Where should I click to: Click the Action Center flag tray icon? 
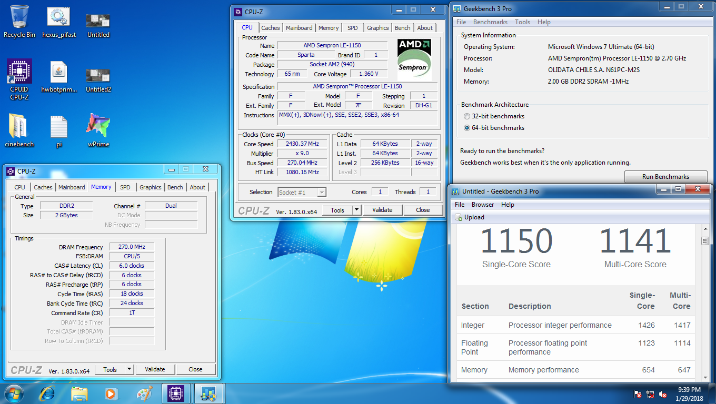pos(638,394)
